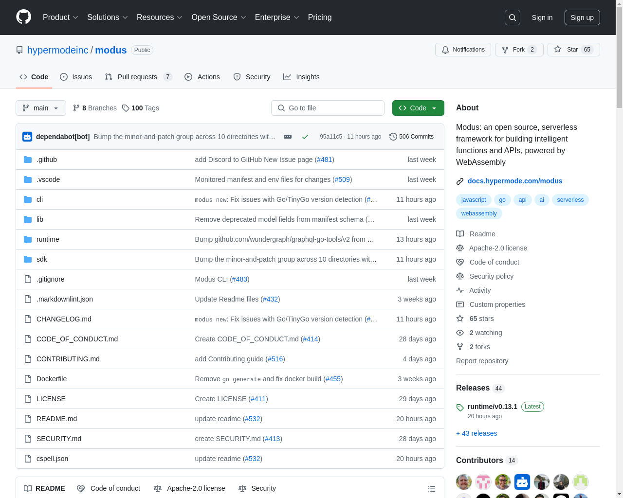Switch to the Insights tab
This screenshot has width=623, height=498.
point(301,77)
